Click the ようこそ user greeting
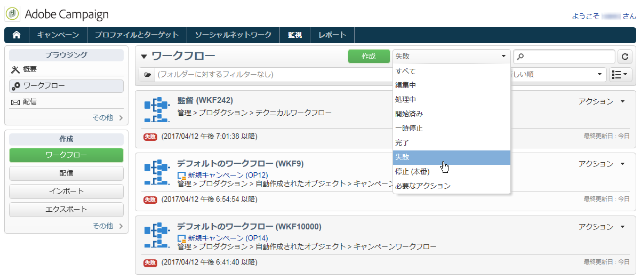This screenshot has width=641, height=279. click(604, 17)
